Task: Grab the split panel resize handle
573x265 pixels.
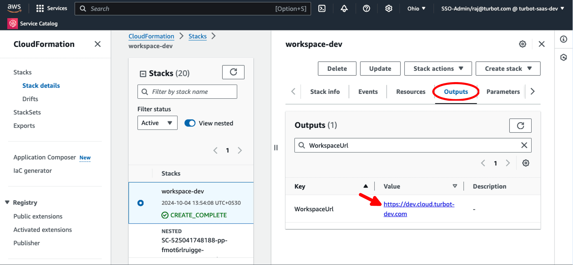Action: [276, 147]
